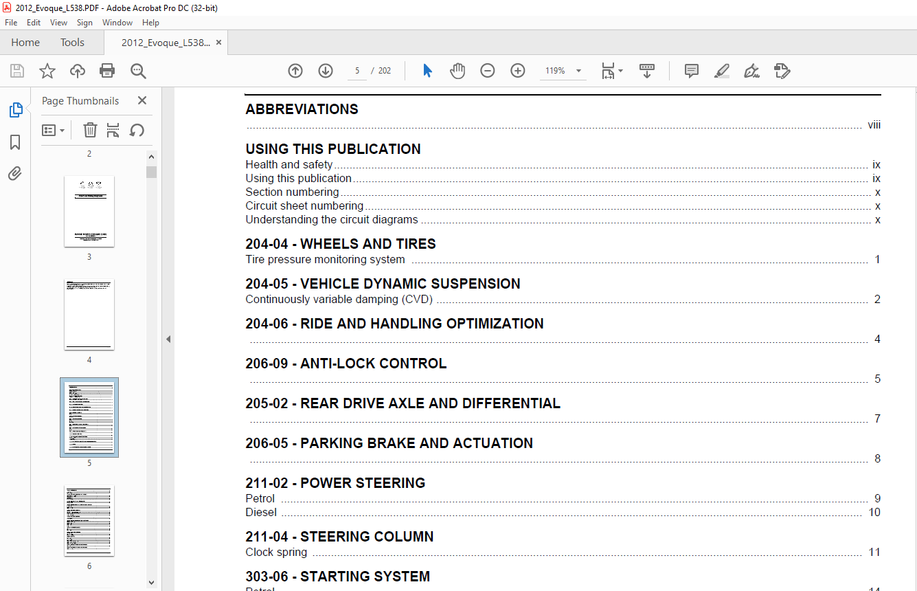Screen dimensions: 917x591
Task: Select page 5 thumbnail
Action: point(89,417)
